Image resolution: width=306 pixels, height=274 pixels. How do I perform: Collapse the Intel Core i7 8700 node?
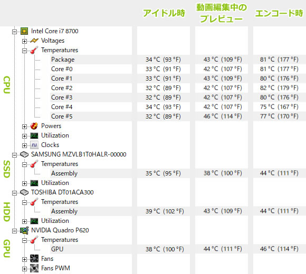(x=14, y=32)
